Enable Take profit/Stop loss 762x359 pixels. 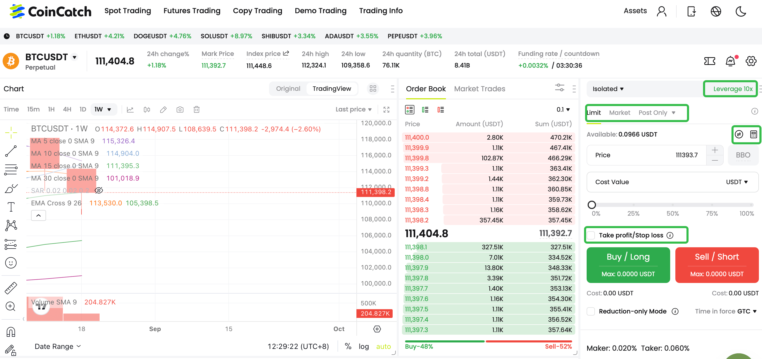tap(591, 235)
